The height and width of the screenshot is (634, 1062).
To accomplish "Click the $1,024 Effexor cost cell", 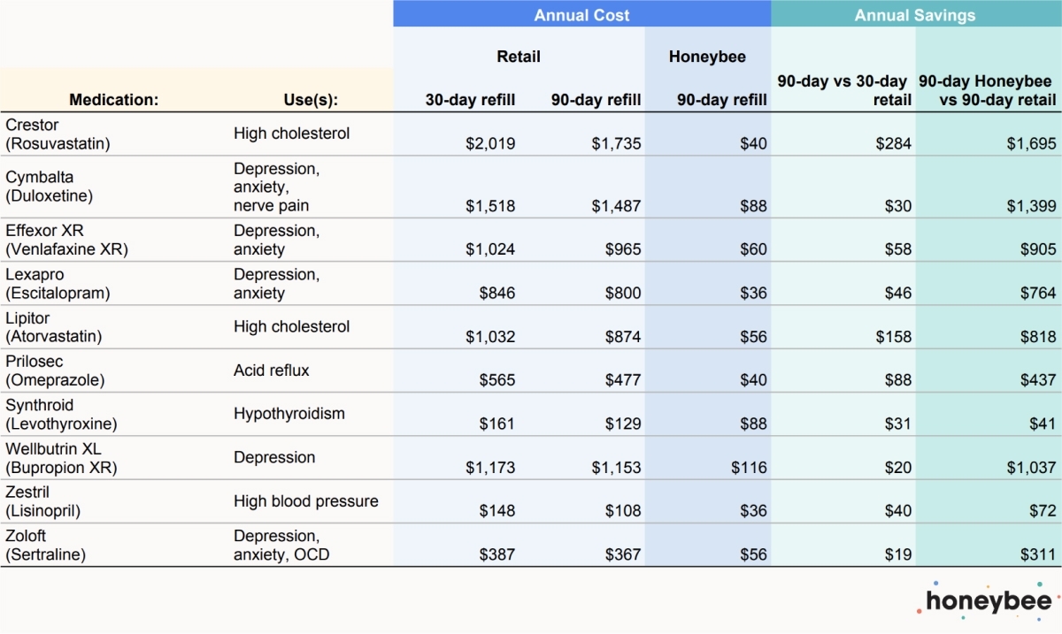I will tap(490, 249).
